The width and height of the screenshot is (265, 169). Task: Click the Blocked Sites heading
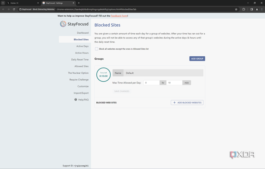(x=107, y=25)
